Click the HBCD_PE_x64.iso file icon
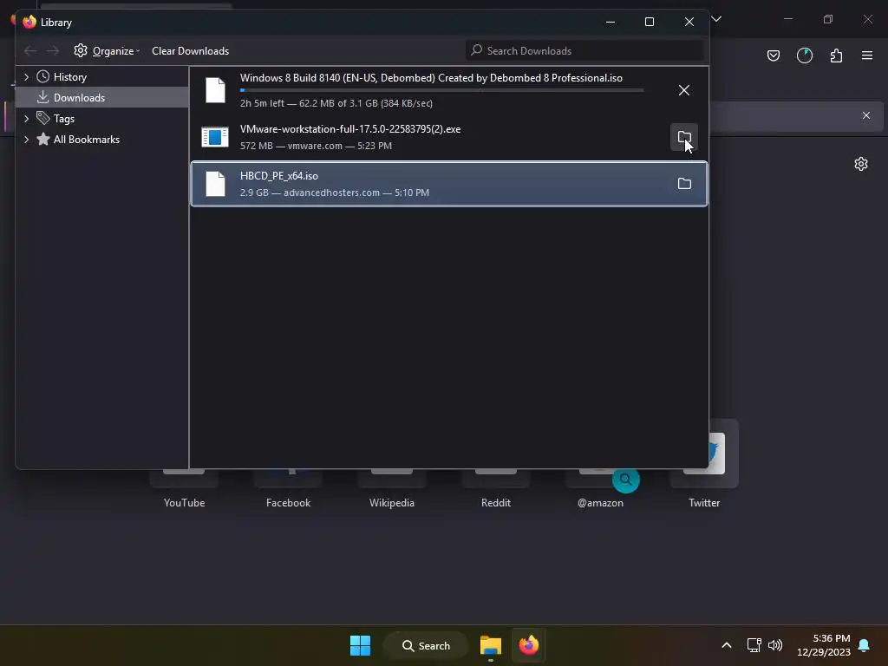The height and width of the screenshot is (666, 888). point(215,184)
